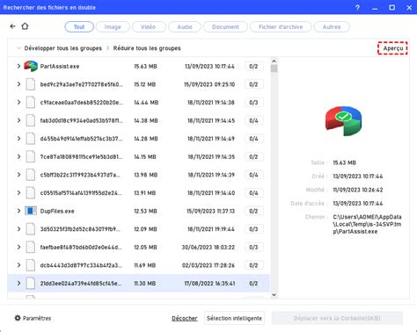417x332 pixels.
Task: Expand the d455b49d9141effab5276c3b37 group
Action: pyautogui.click(x=18, y=139)
